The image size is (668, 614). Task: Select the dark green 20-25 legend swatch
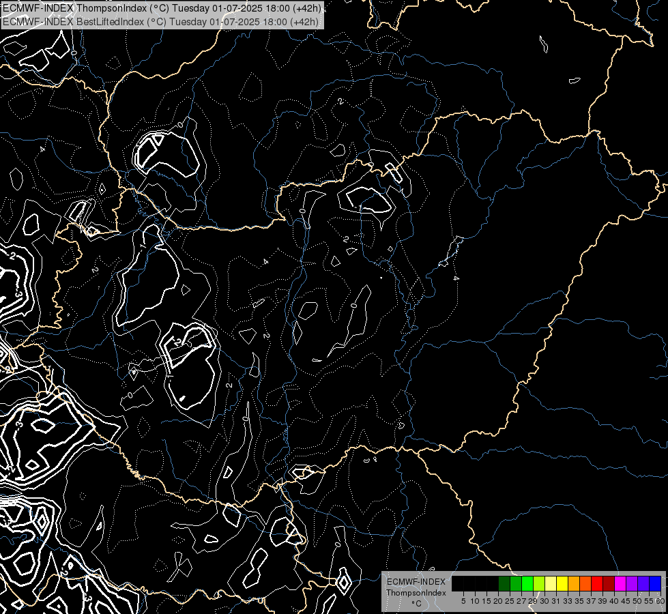[504, 583]
